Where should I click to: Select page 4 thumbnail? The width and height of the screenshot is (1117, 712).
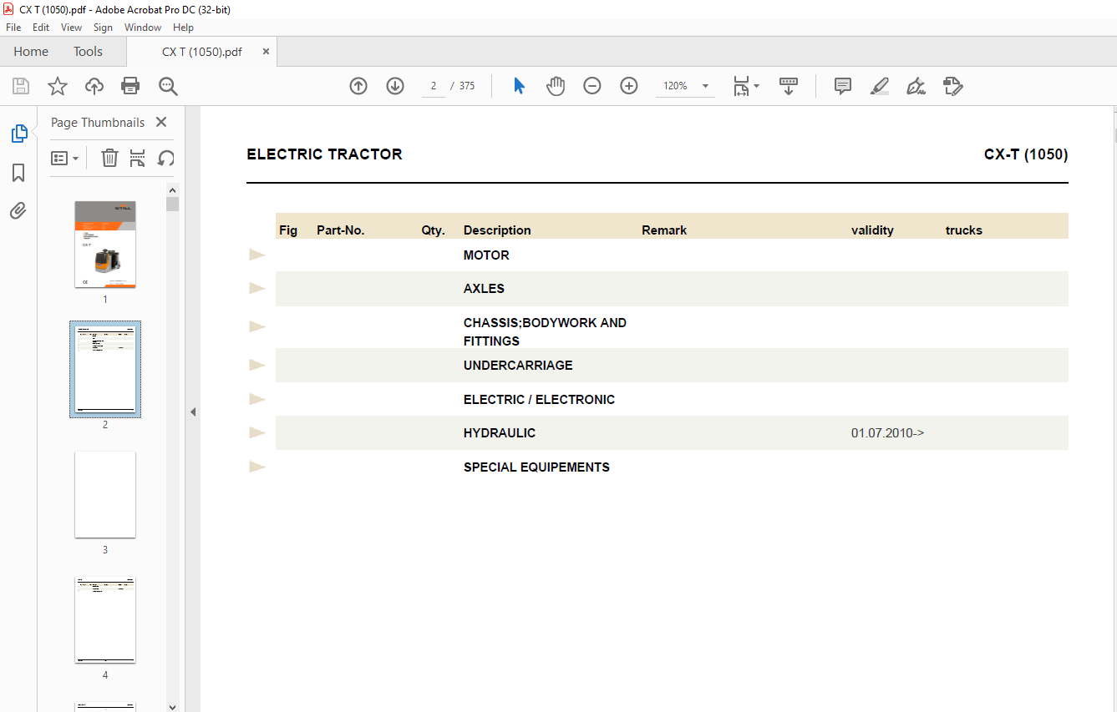(105, 620)
